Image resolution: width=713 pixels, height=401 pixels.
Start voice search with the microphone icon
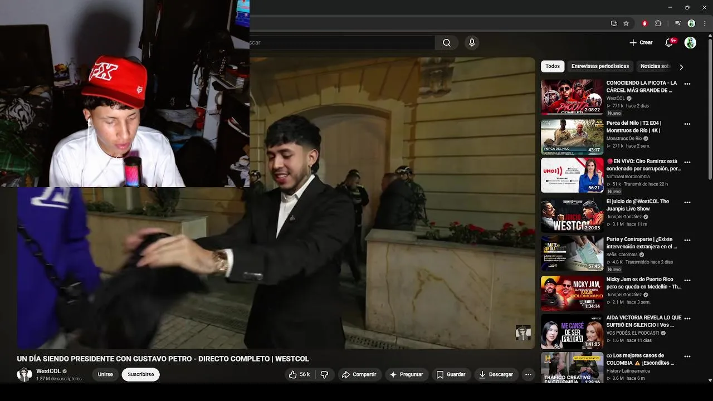(x=472, y=43)
